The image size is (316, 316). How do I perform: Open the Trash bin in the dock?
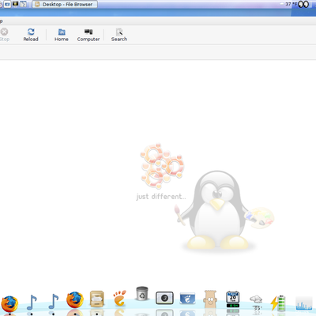(142, 294)
